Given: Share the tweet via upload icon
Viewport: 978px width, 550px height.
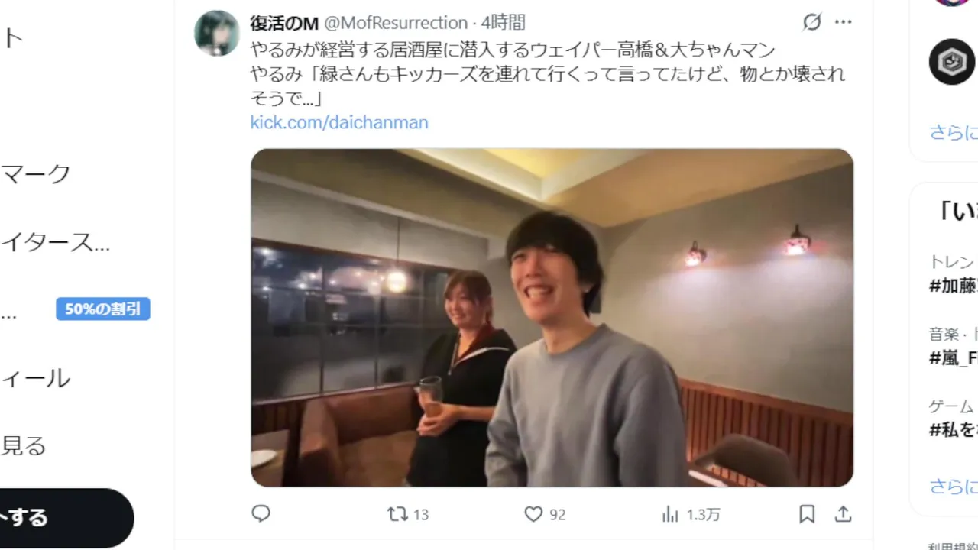Looking at the screenshot, I should (x=843, y=514).
